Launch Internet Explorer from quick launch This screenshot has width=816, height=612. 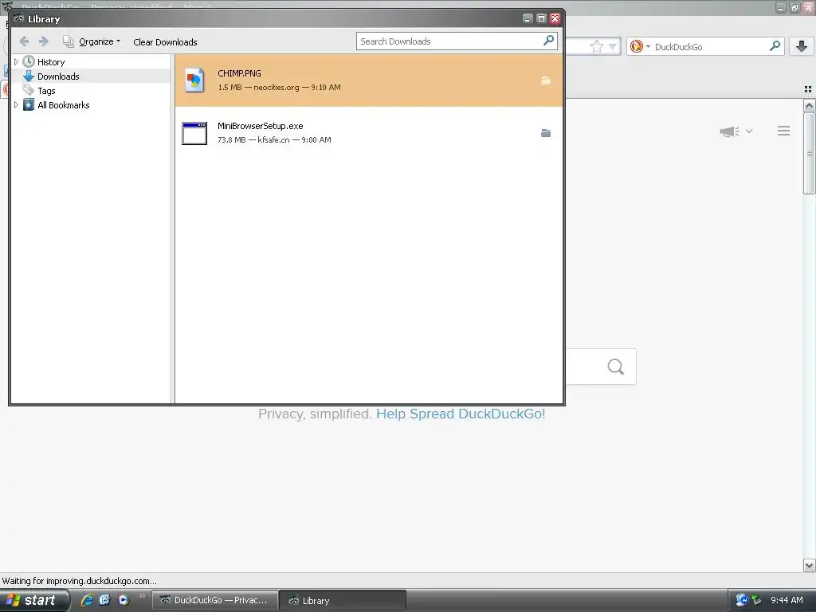[x=87, y=600]
